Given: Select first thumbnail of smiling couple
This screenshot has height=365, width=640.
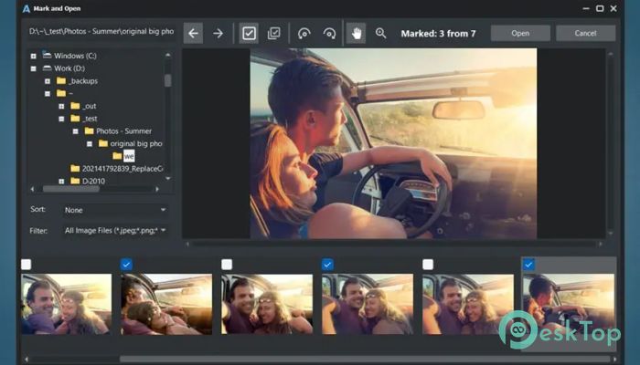Looking at the screenshot, I should pos(66,304).
